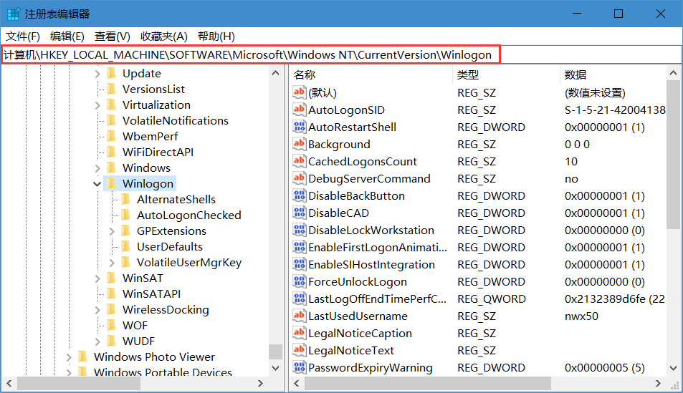Expand the Windows key node
This screenshot has height=393, width=683.
tap(97, 168)
